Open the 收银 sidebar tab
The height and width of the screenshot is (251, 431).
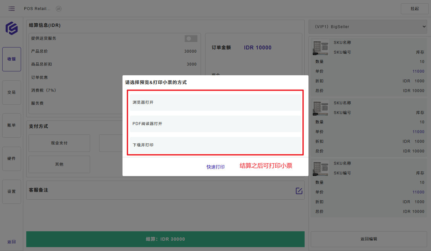click(12, 59)
